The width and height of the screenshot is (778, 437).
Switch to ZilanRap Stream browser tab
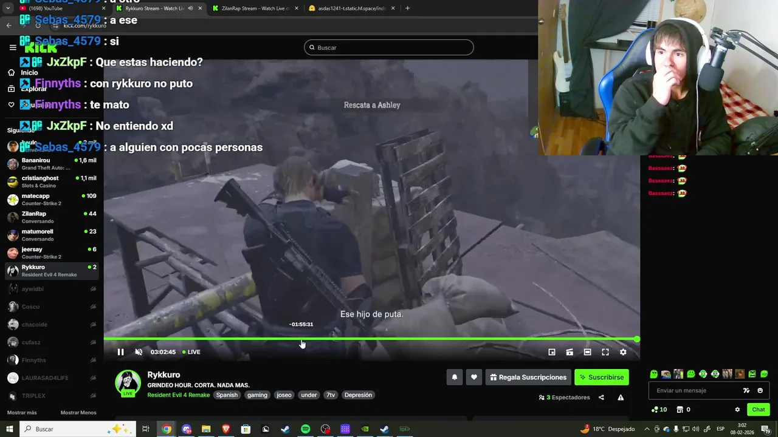[x=254, y=8]
